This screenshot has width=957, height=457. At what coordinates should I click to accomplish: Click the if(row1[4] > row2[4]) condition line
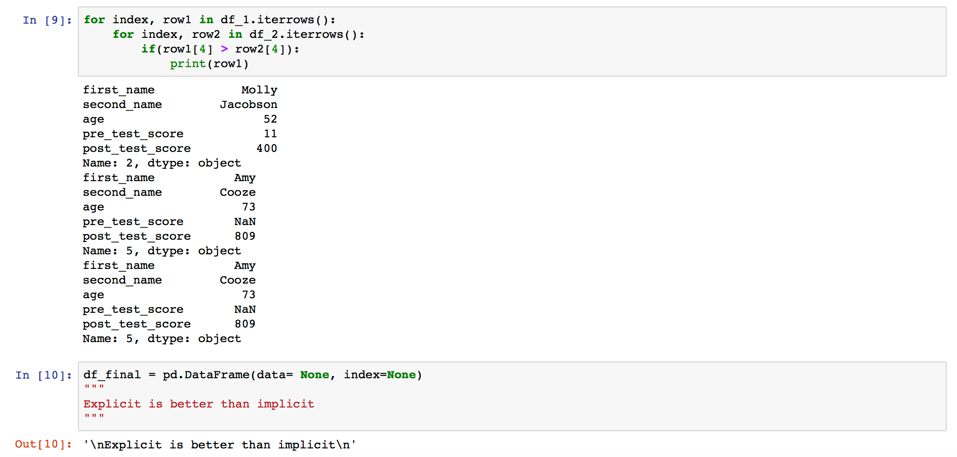tap(219, 49)
